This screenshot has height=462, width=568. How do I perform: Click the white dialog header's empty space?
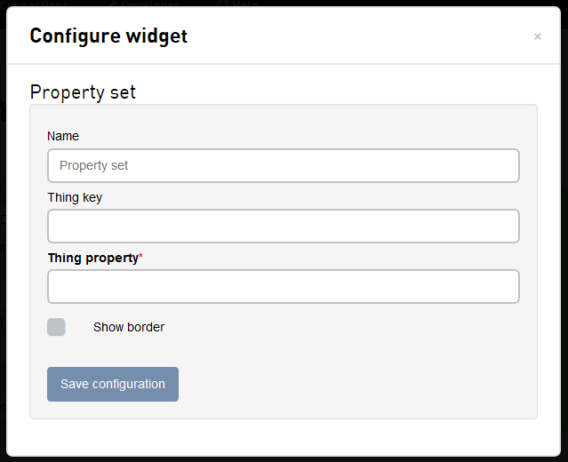pyautogui.click(x=356, y=36)
